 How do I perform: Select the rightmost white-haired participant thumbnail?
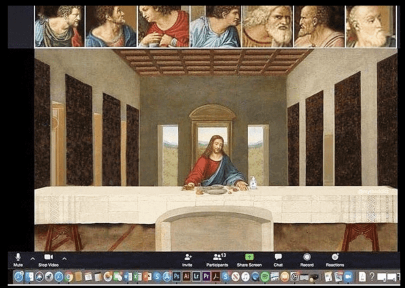click(371, 26)
